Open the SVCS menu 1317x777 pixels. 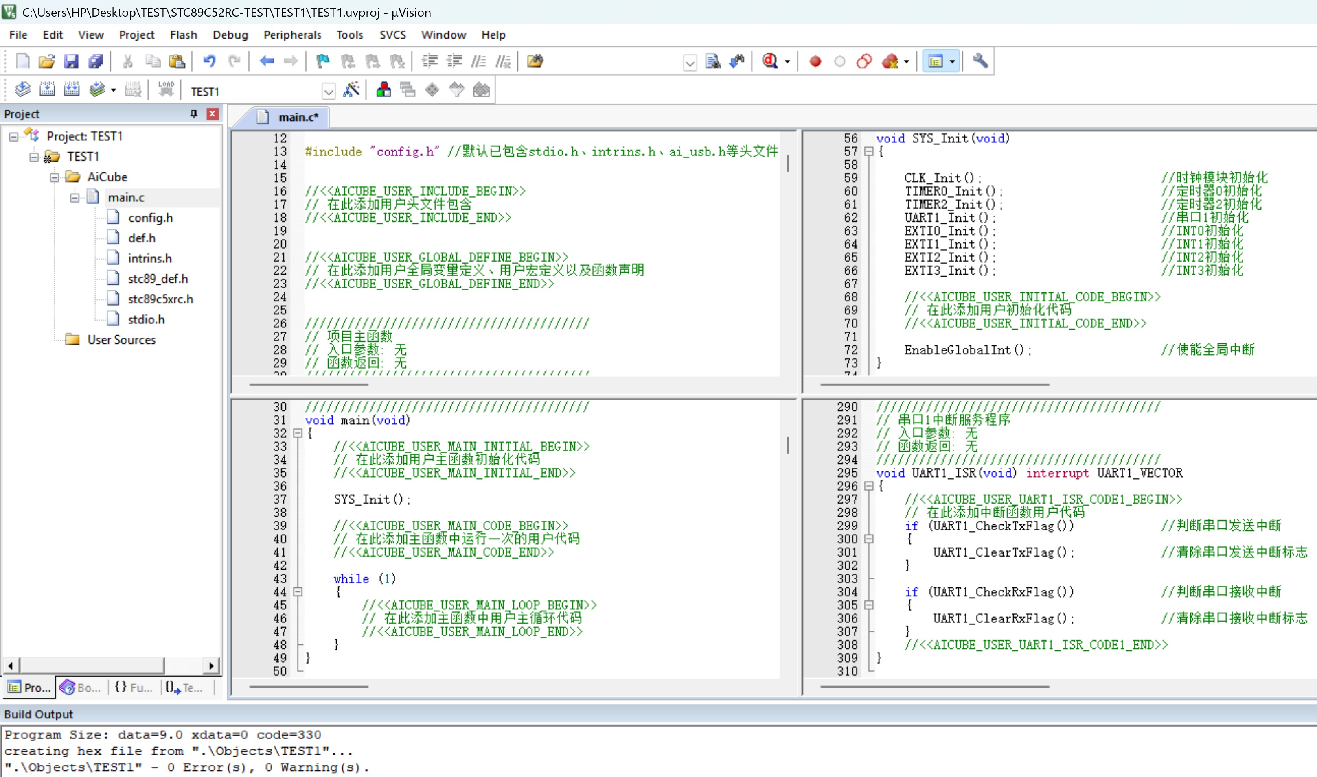392,35
